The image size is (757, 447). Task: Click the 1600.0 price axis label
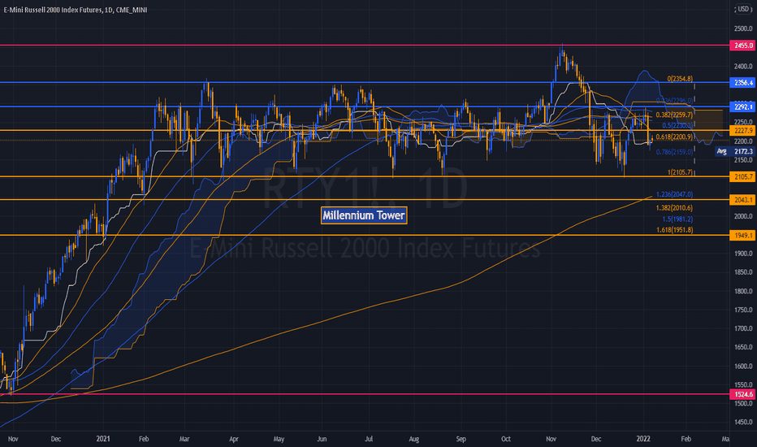743,367
